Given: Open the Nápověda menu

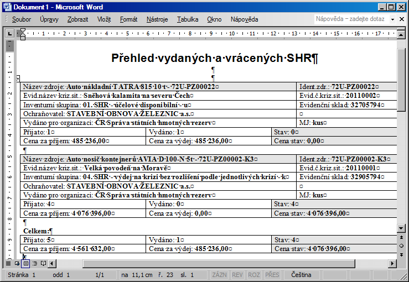Looking at the screenshot, I should click(x=245, y=19).
